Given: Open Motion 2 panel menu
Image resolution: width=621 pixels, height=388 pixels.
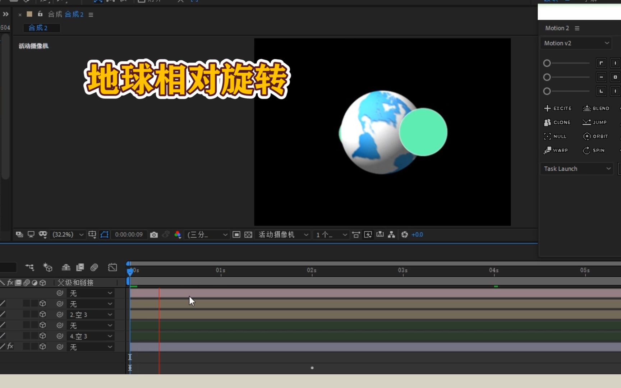Looking at the screenshot, I should coord(577,28).
